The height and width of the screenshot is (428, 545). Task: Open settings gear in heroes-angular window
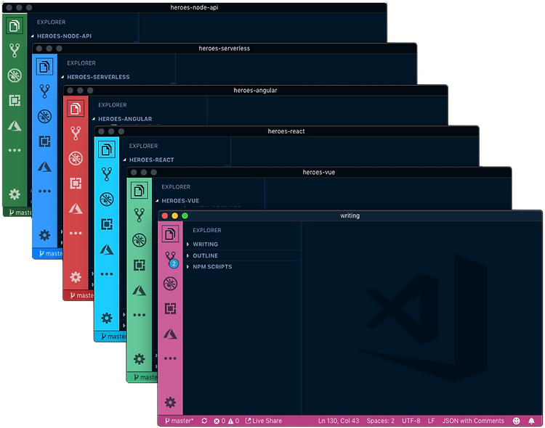(x=76, y=276)
